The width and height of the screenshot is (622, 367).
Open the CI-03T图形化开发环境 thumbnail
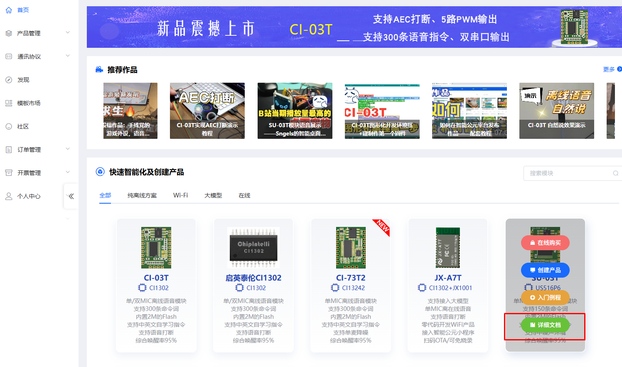382,111
